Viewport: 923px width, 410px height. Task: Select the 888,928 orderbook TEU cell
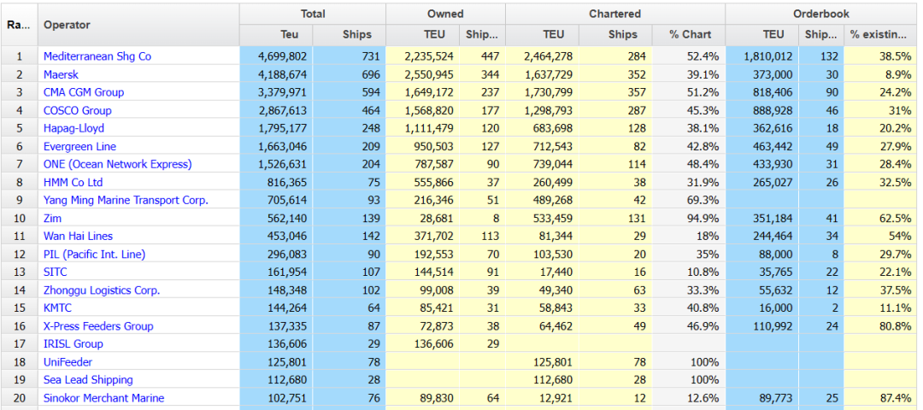761,110
